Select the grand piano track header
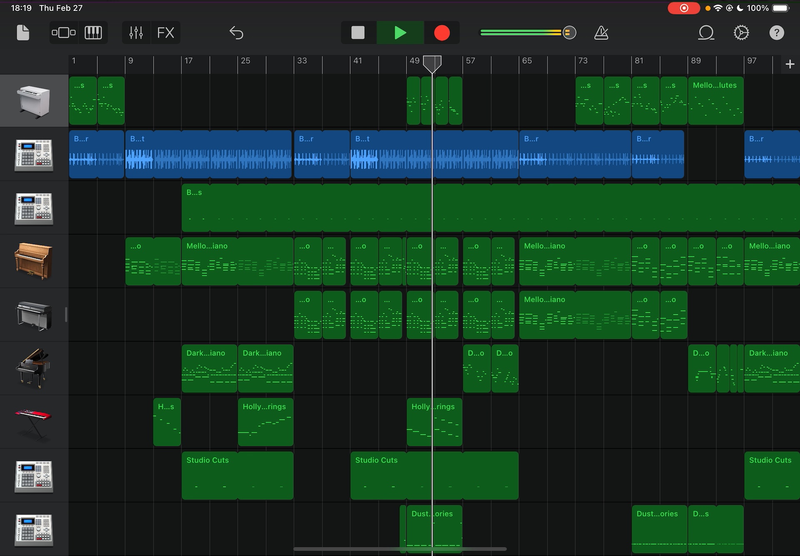Viewport: 800px width, 556px height. [x=34, y=368]
